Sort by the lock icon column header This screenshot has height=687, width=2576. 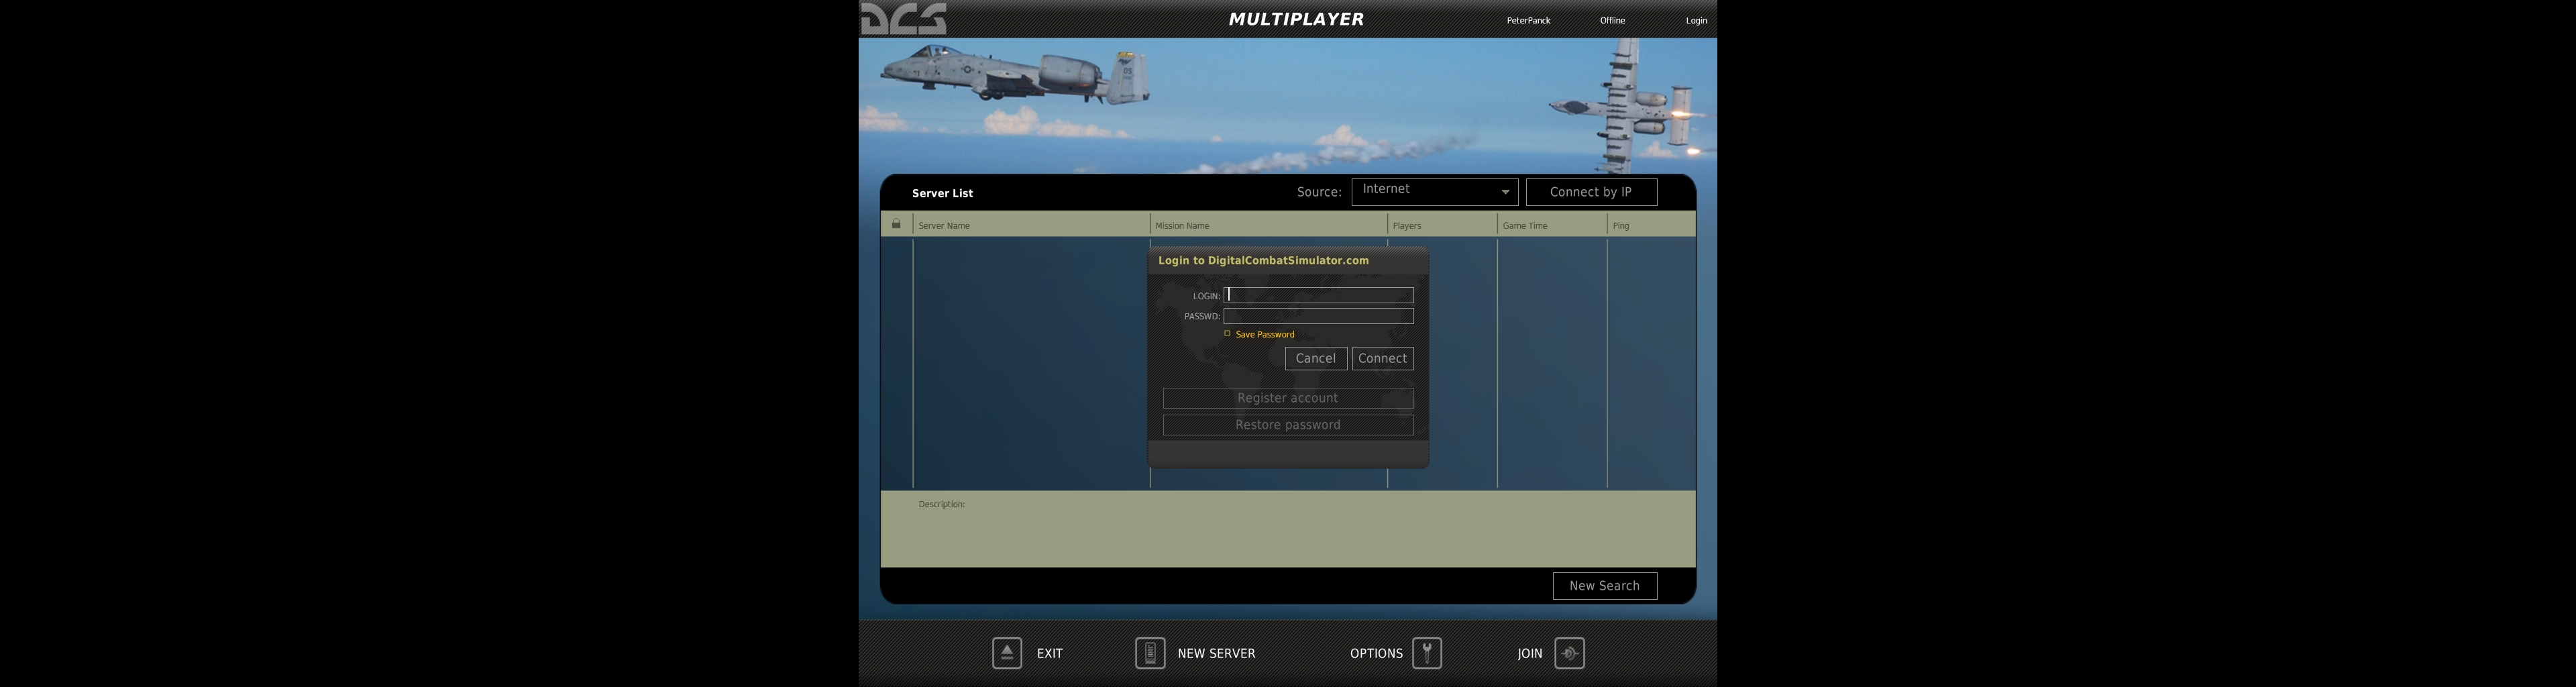[x=896, y=224]
